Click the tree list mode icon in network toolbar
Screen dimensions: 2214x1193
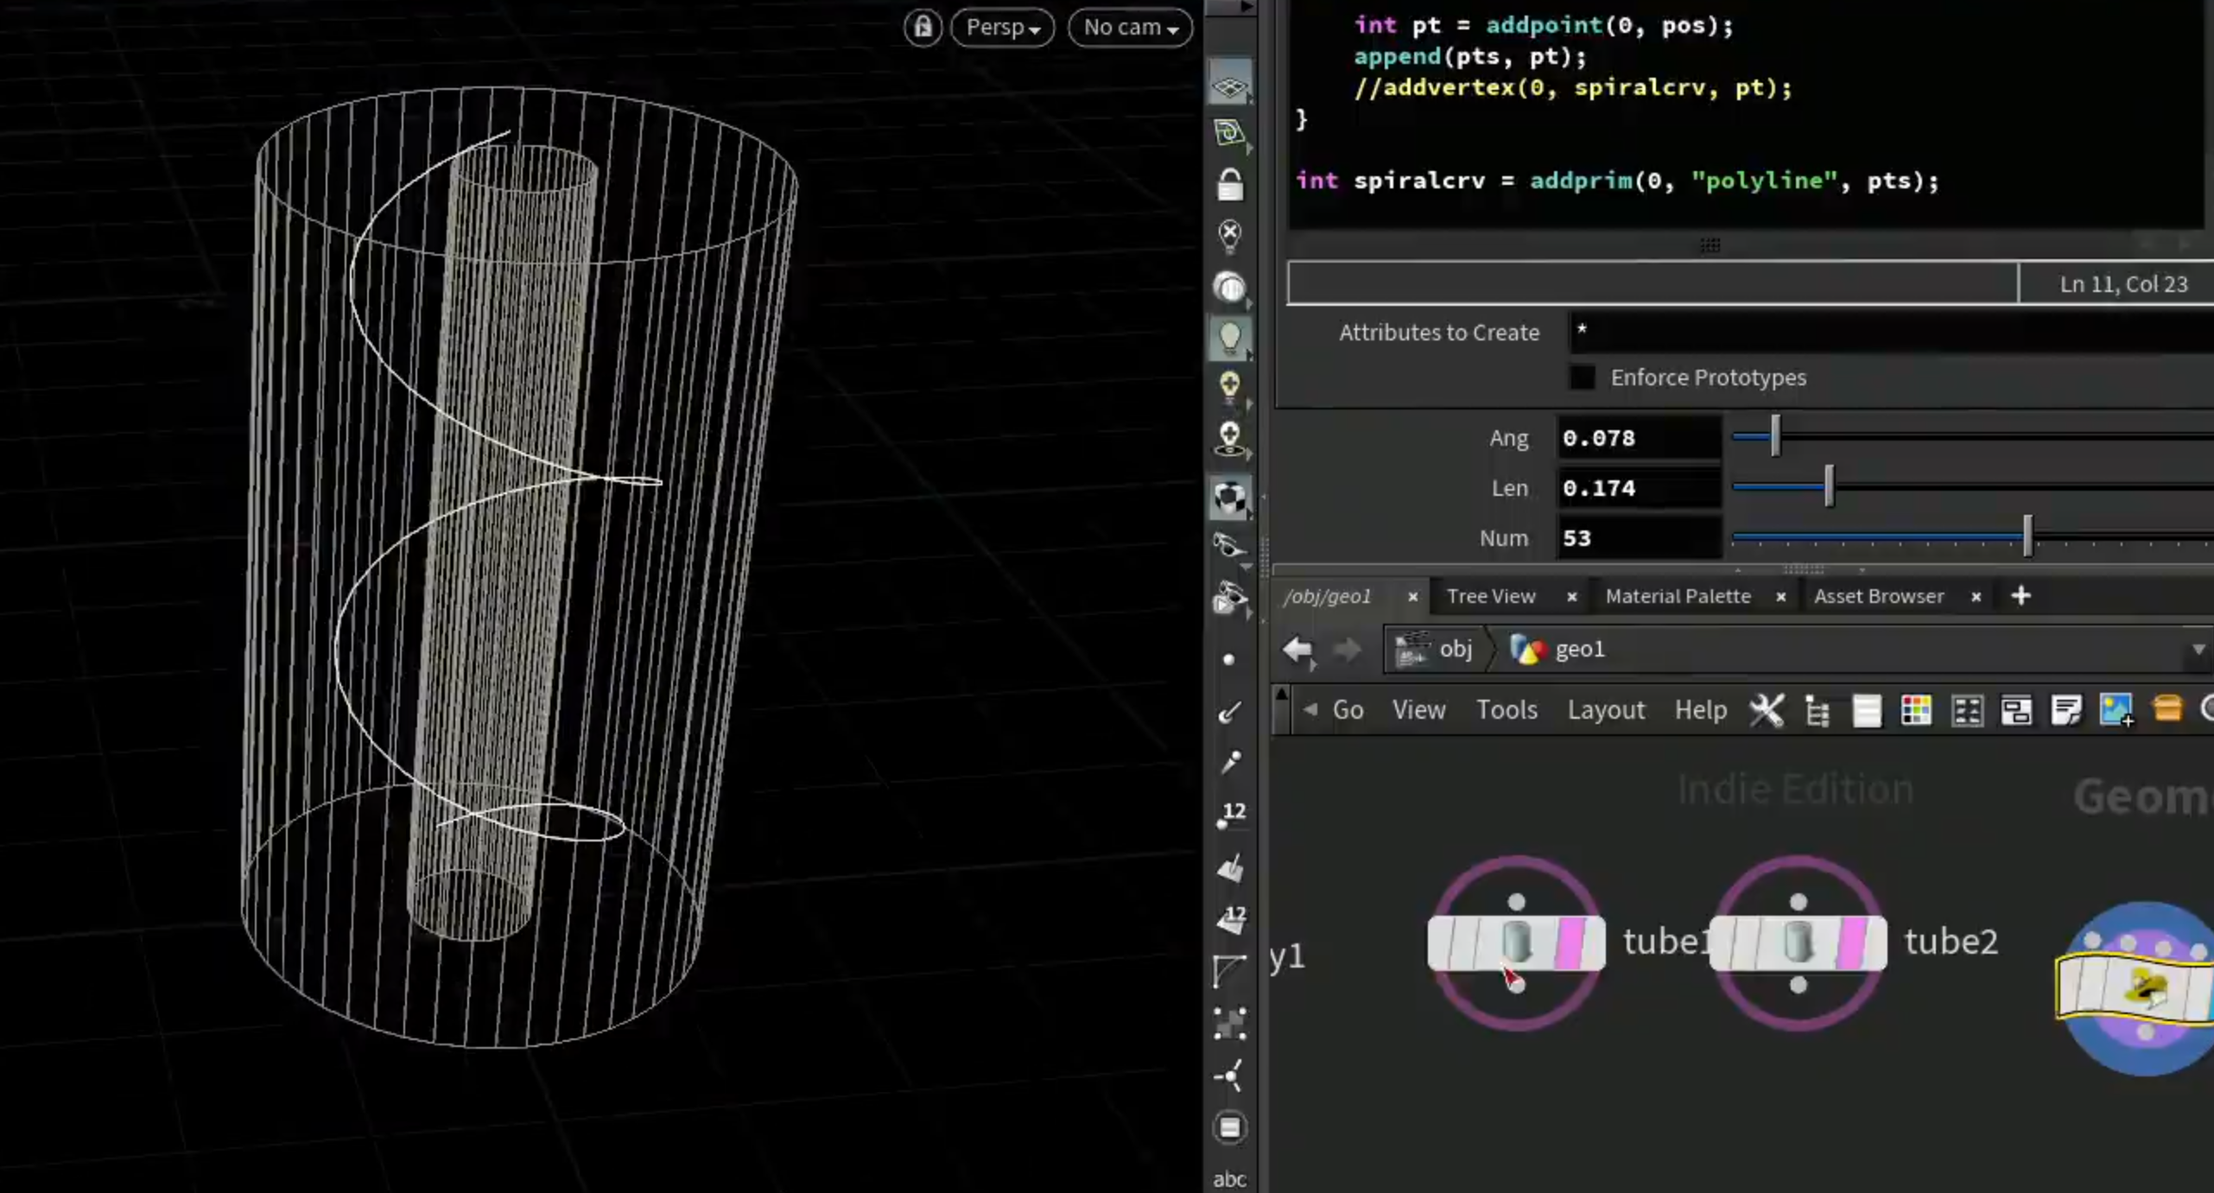(x=1817, y=710)
